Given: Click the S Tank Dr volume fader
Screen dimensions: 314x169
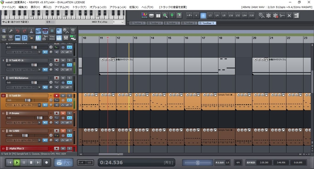Looking at the screenshot, I should 27,100.
